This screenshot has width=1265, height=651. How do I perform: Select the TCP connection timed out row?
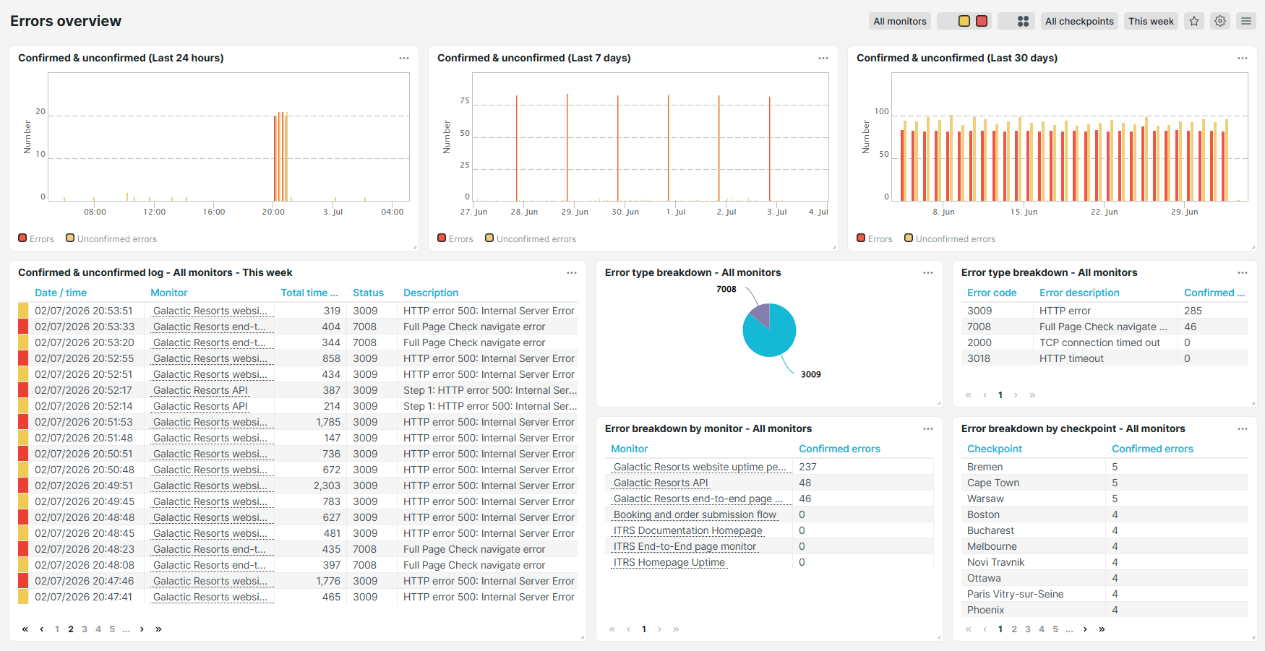[x=1105, y=342]
